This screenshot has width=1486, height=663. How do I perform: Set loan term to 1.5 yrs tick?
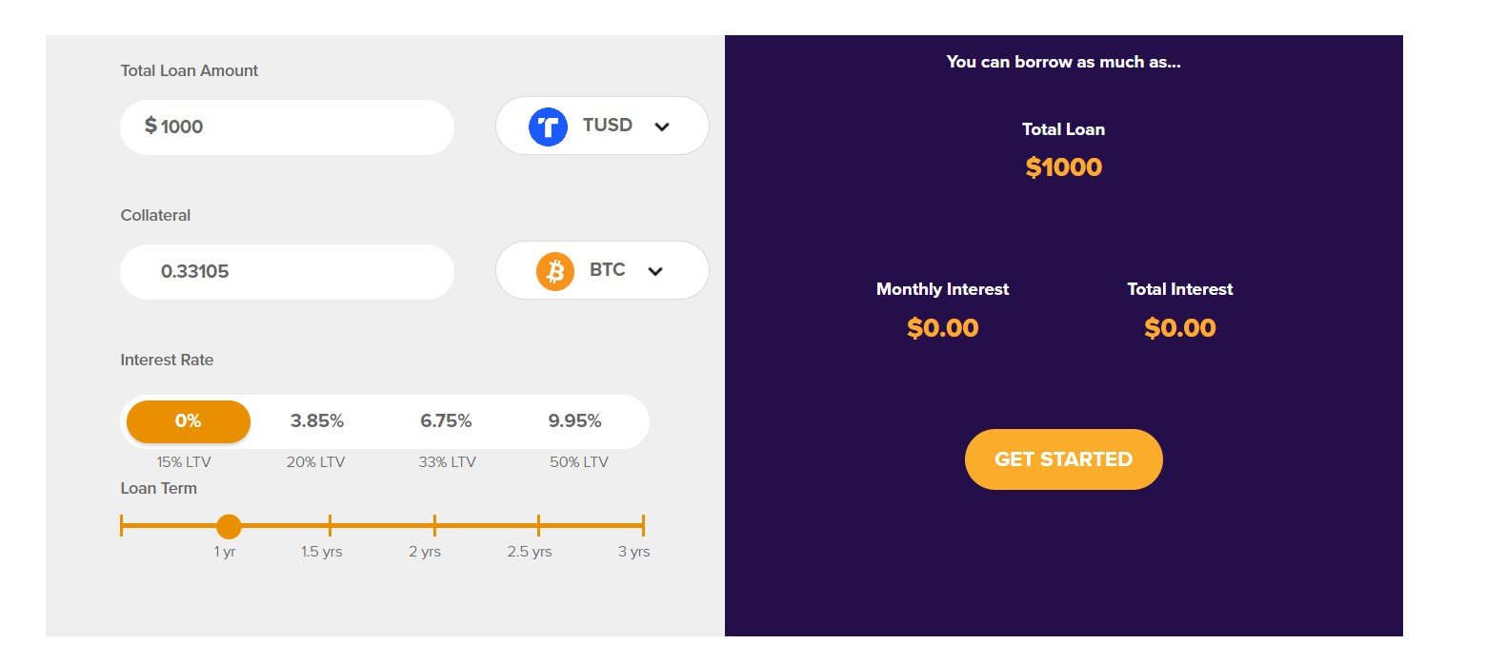point(330,525)
